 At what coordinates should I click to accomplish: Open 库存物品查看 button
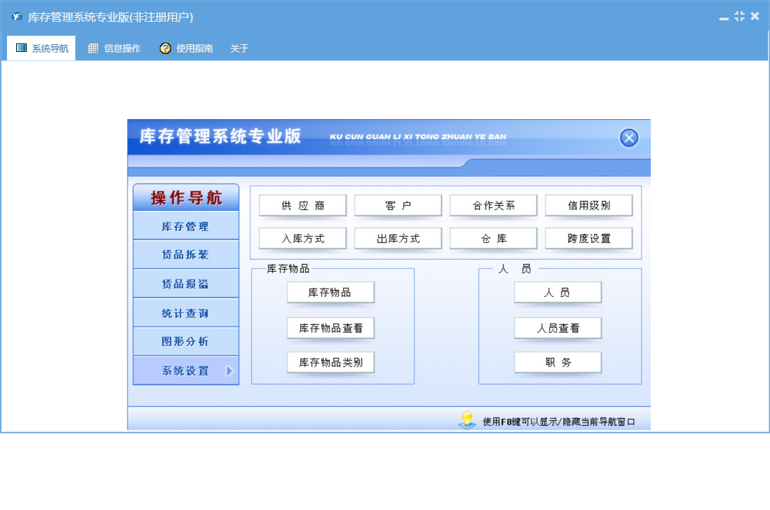click(x=330, y=327)
